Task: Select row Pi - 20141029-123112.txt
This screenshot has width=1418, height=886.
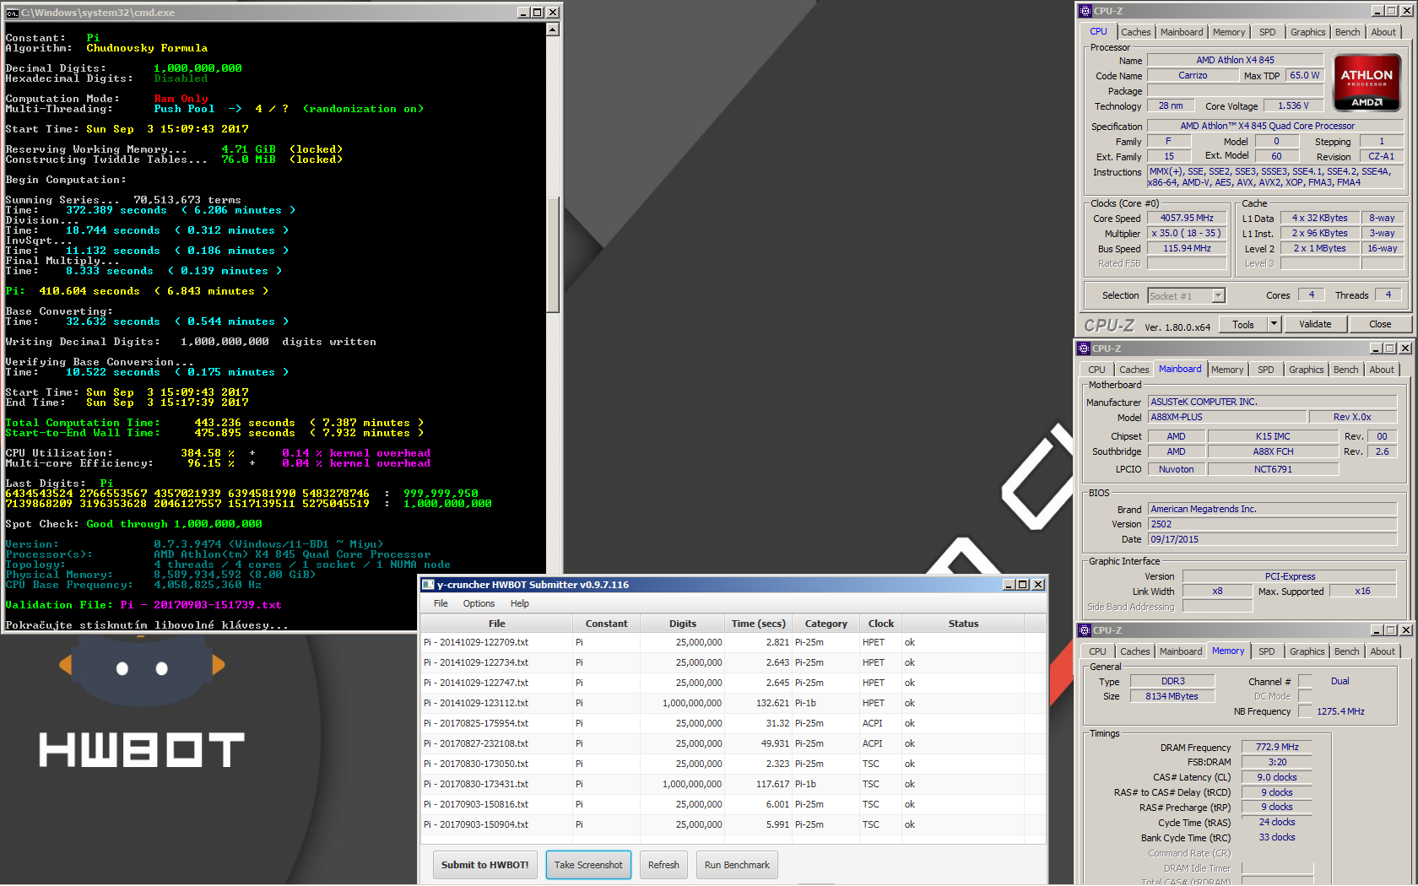Action: click(x=733, y=703)
